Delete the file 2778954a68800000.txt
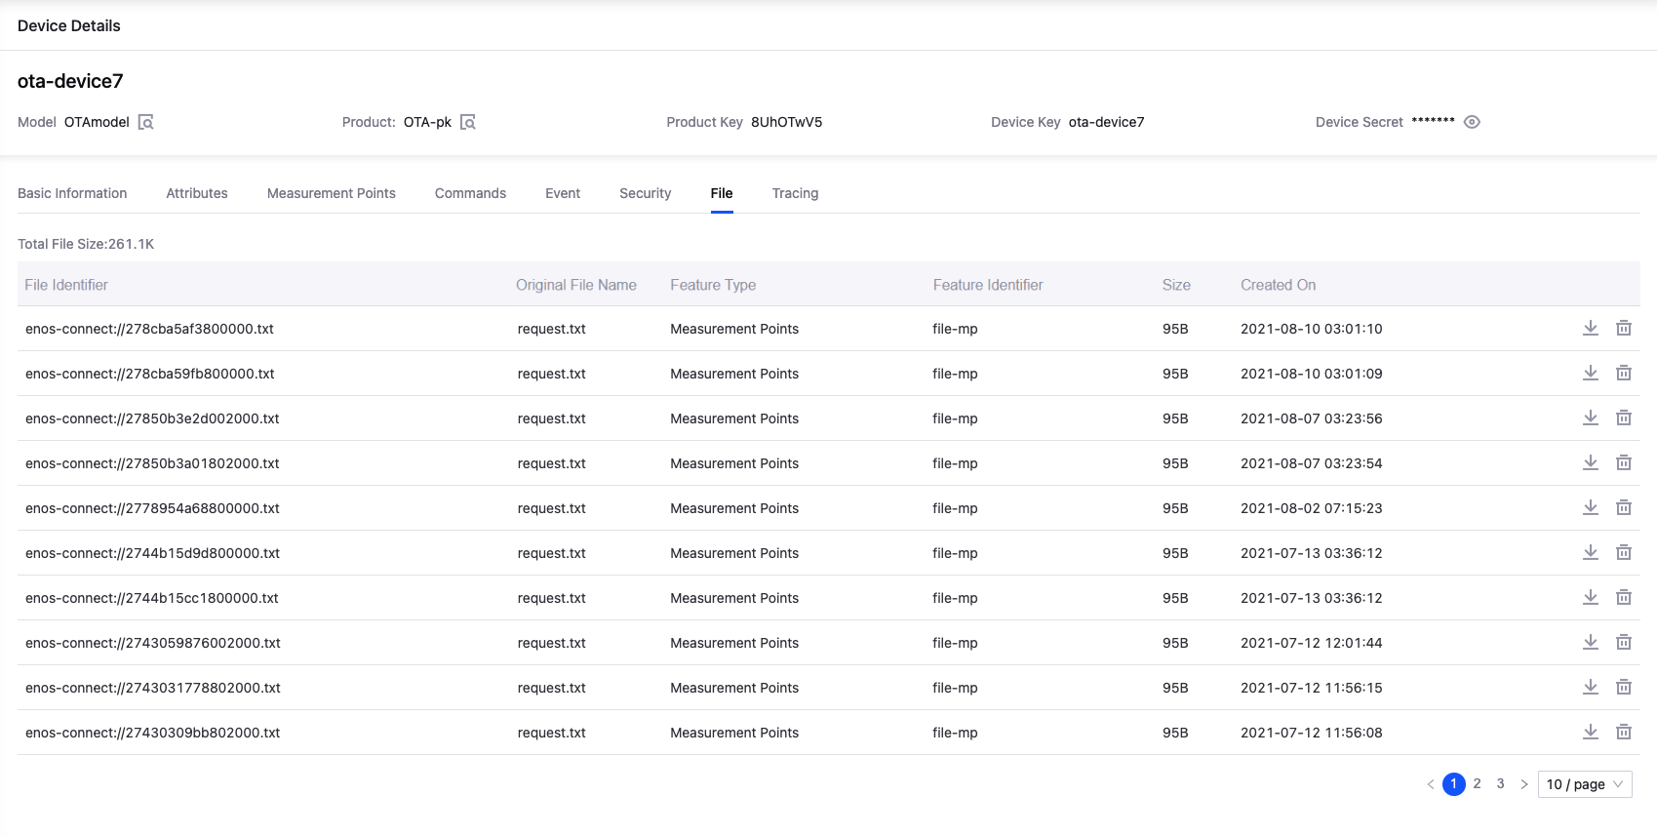The image size is (1657, 836). click(x=1624, y=507)
